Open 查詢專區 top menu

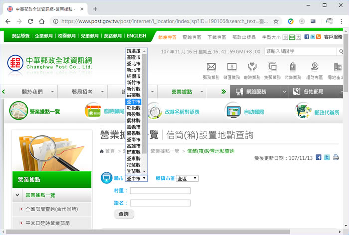pyautogui.click(x=192, y=37)
